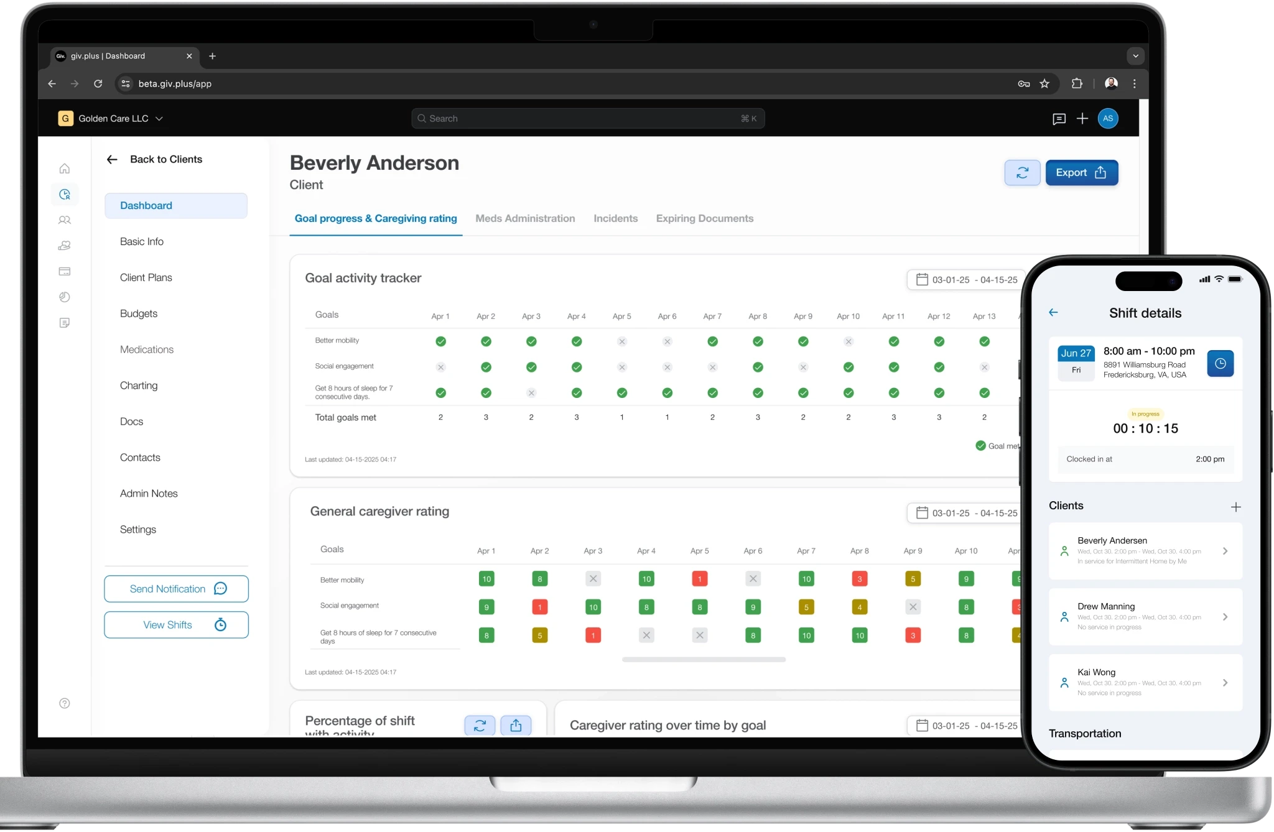
Task: Click the refresh button beside Export
Action: click(x=1022, y=173)
